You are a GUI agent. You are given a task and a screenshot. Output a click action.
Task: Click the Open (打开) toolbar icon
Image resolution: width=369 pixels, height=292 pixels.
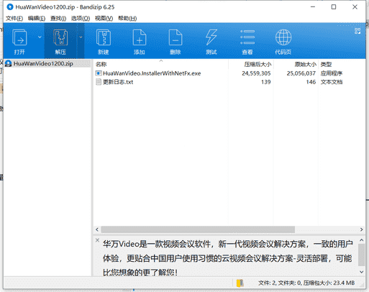coord(19,37)
